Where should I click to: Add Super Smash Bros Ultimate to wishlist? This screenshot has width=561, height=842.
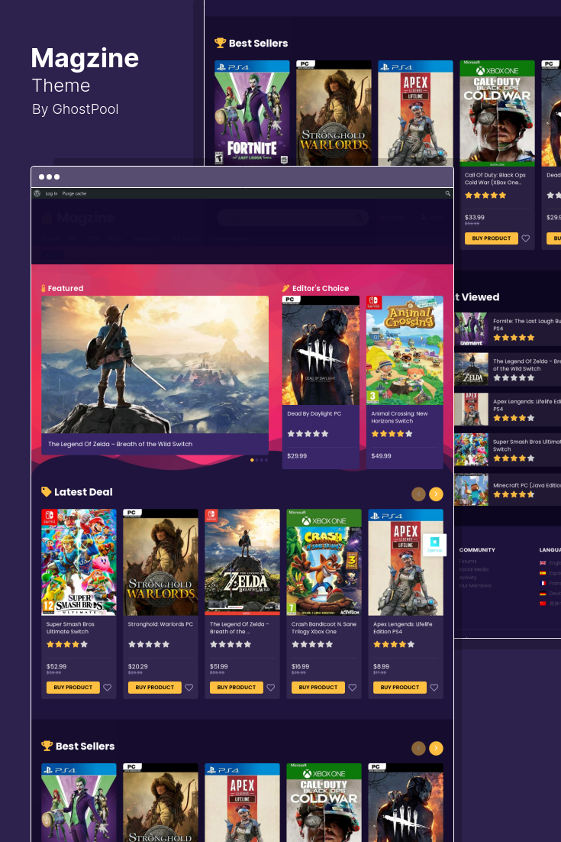[108, 688]
